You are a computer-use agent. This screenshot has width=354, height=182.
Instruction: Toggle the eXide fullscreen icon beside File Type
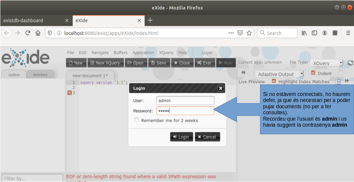(350, 63)
